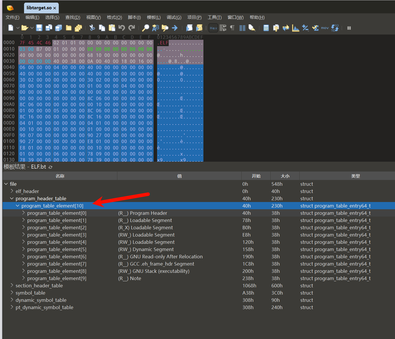395x339 pixels.
Task: Open the 模板(L) menu
Action: click(154, 17)
